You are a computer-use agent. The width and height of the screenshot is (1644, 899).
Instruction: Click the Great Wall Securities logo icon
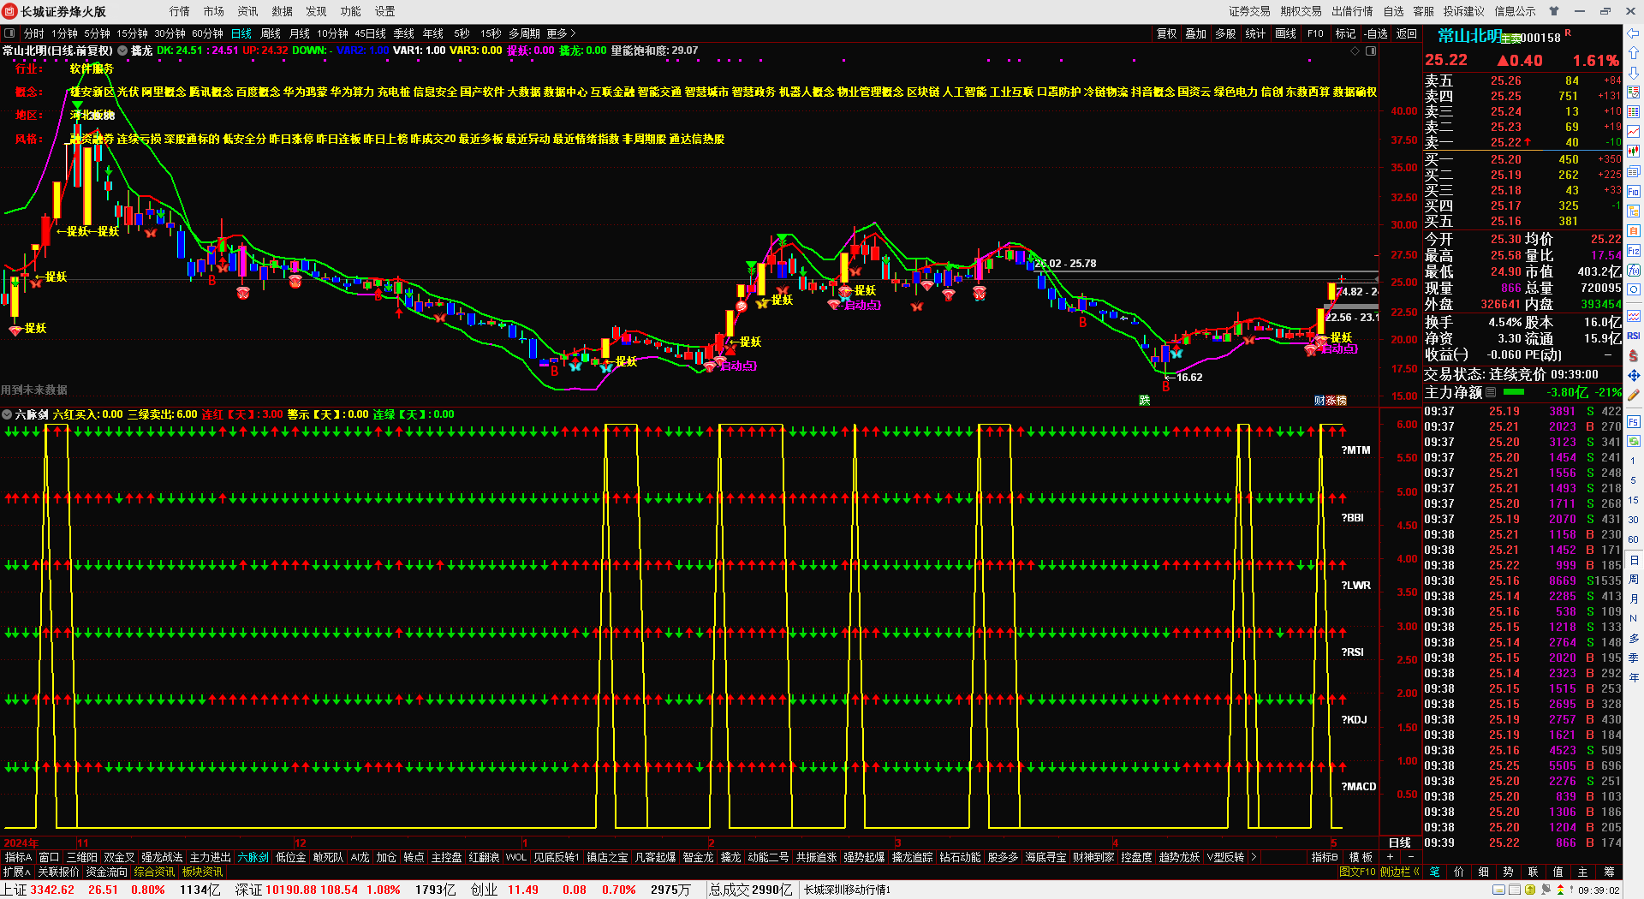click(10, 11)
